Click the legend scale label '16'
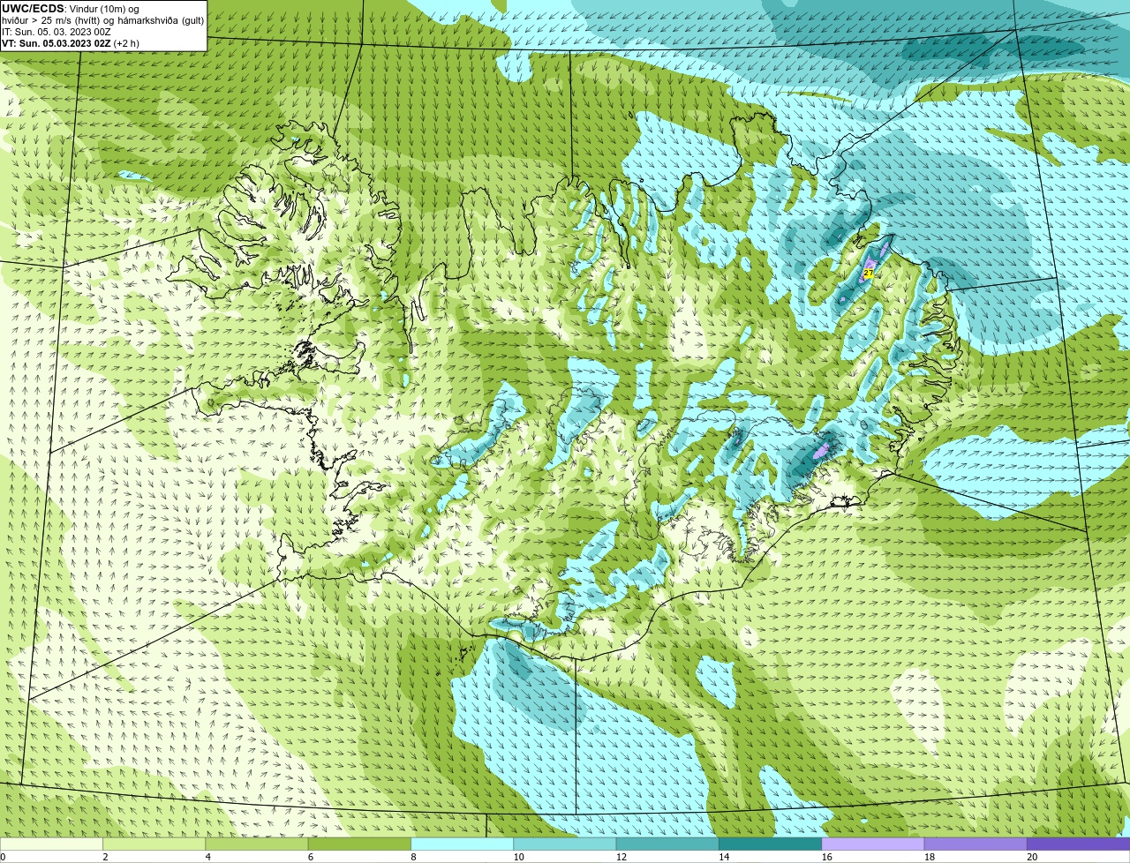 [826, 857]
